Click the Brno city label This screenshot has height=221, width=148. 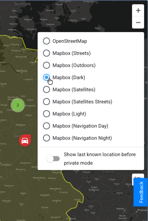click(128, 184)
